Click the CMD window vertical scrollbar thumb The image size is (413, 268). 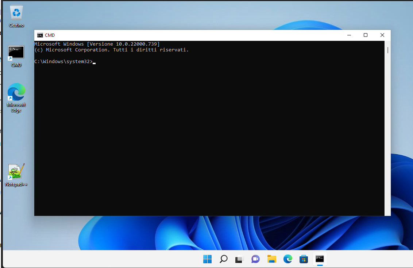pos(388,50)
